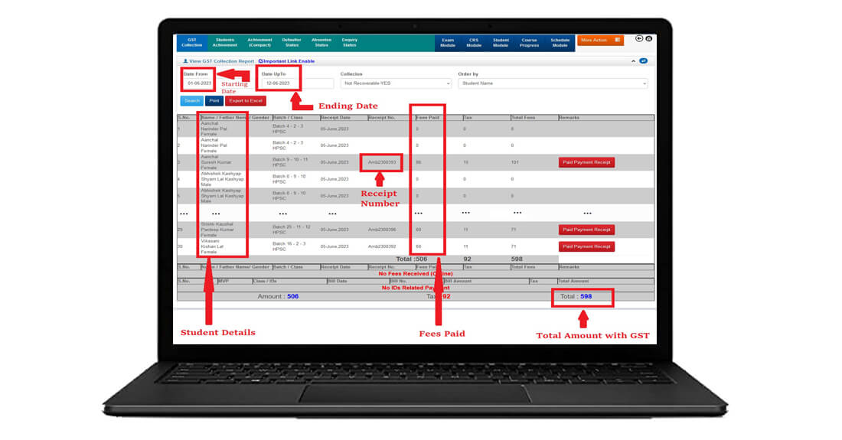842x440 pixels.
Task: Click the lock icon at top right
Action: click(649, 39)
